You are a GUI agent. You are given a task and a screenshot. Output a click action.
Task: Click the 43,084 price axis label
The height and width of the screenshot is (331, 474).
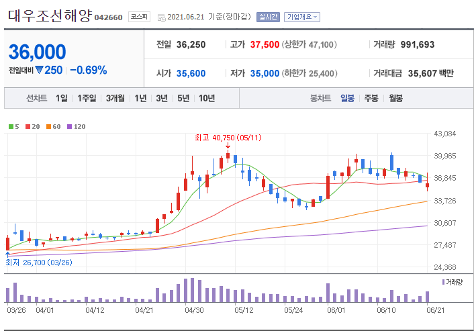click(x=444, y=134)
